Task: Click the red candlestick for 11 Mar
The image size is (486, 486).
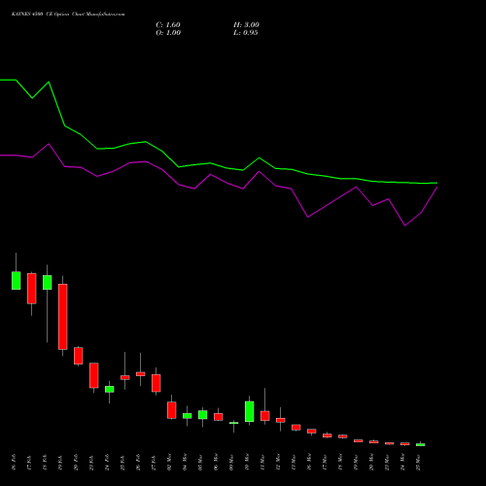Action: [265, 416]
